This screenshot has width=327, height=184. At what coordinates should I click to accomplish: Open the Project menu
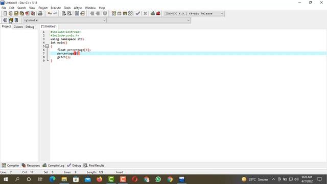tap(43, 8)
